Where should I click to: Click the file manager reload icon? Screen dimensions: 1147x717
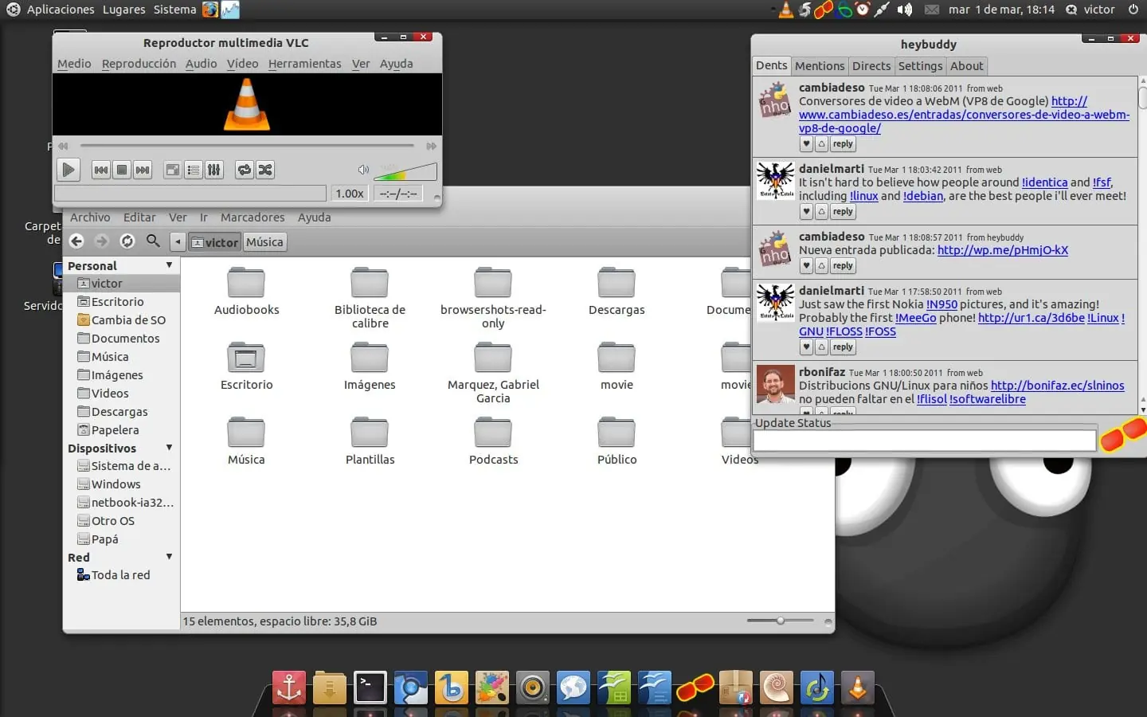pyautogui.click(x=127, y=241)
